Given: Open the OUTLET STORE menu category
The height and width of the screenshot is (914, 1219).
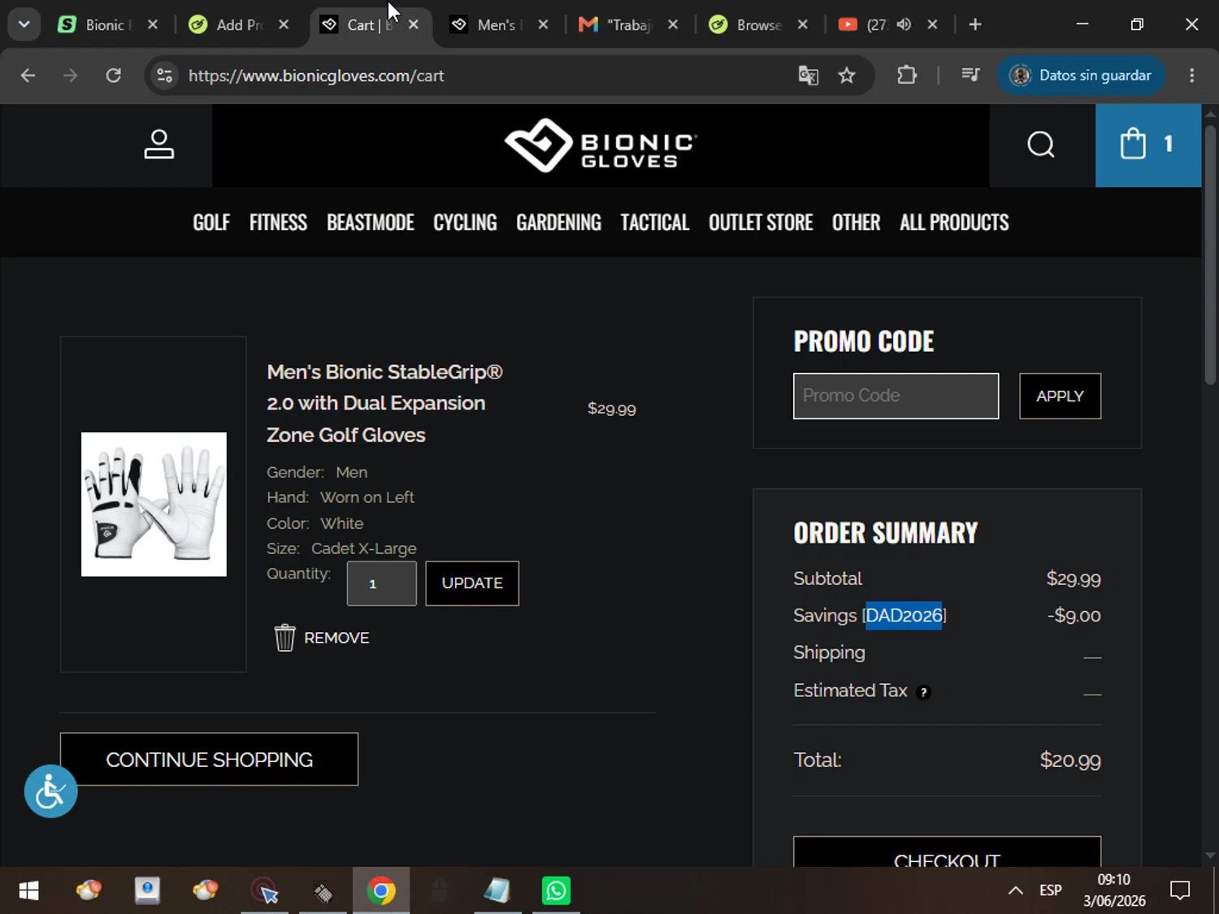Looking at the screenshot, I should click(761, 223).
